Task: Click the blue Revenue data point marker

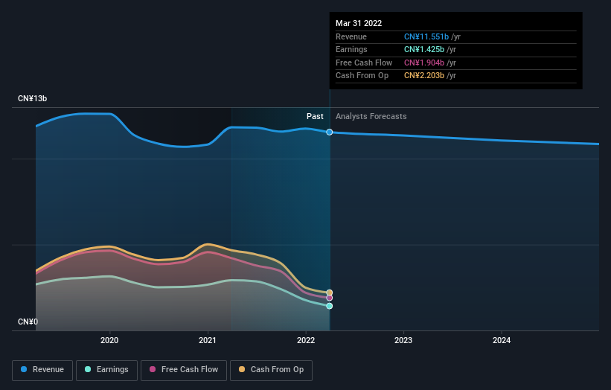Action: pyautogui.click(x=329, y=132)
